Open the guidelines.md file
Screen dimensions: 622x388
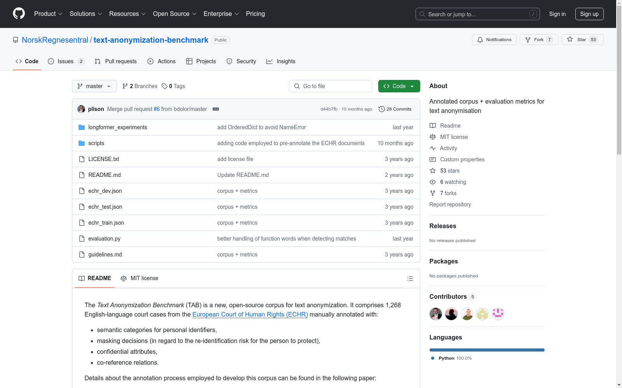click(x=105, y=255)
